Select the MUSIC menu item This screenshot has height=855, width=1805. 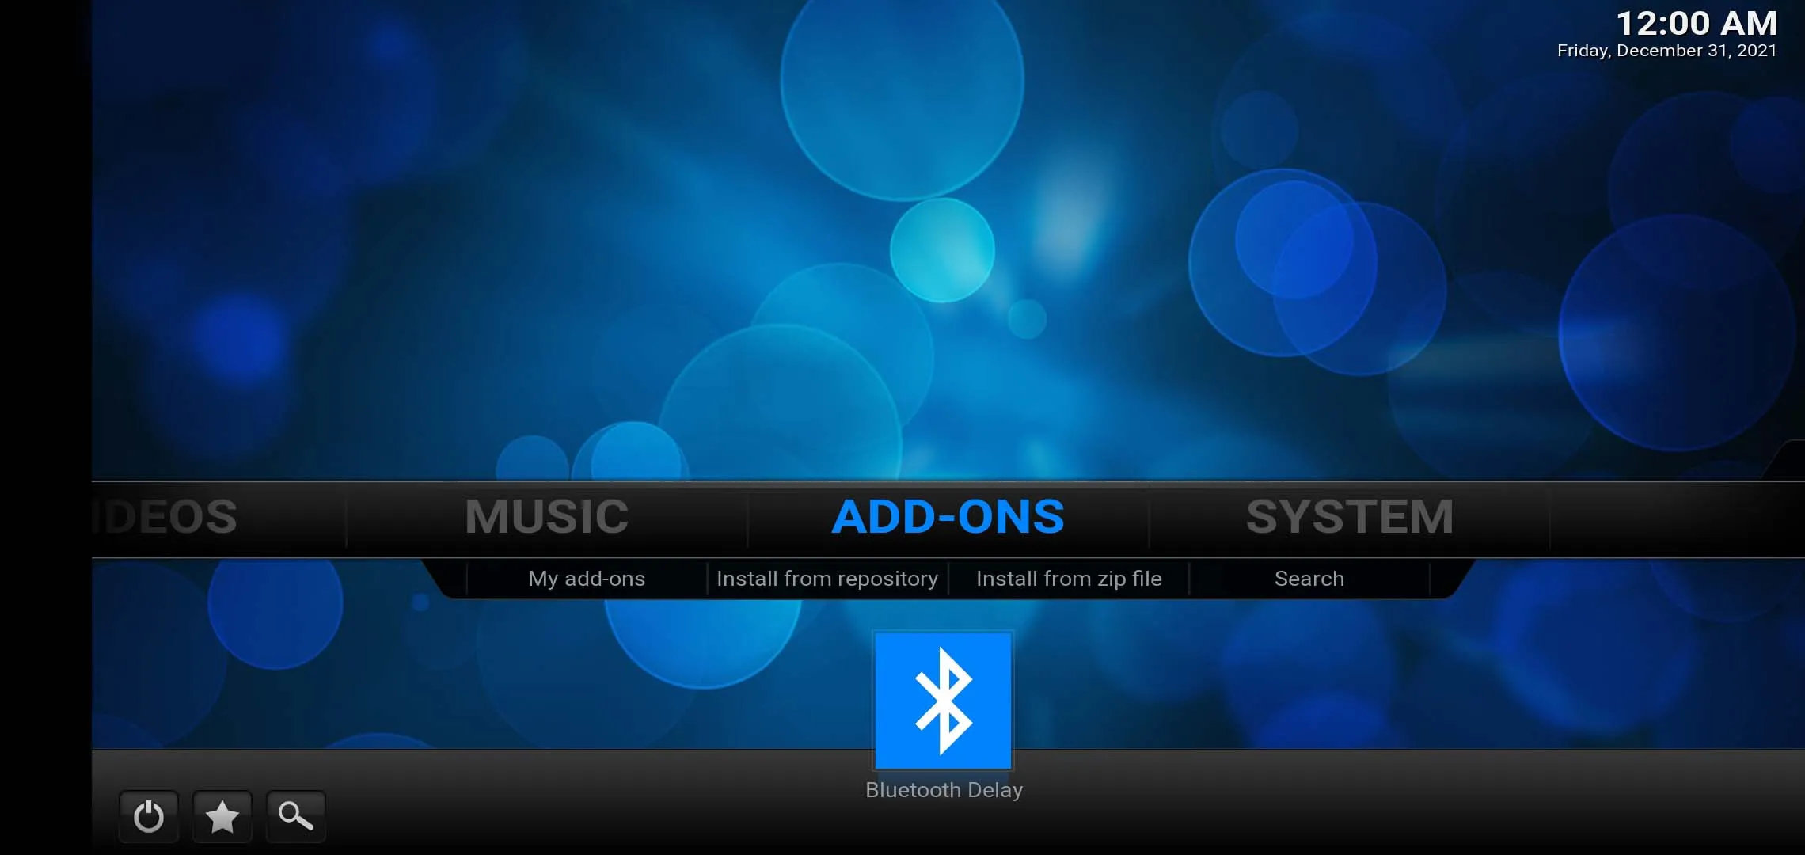tap(547, 517)
